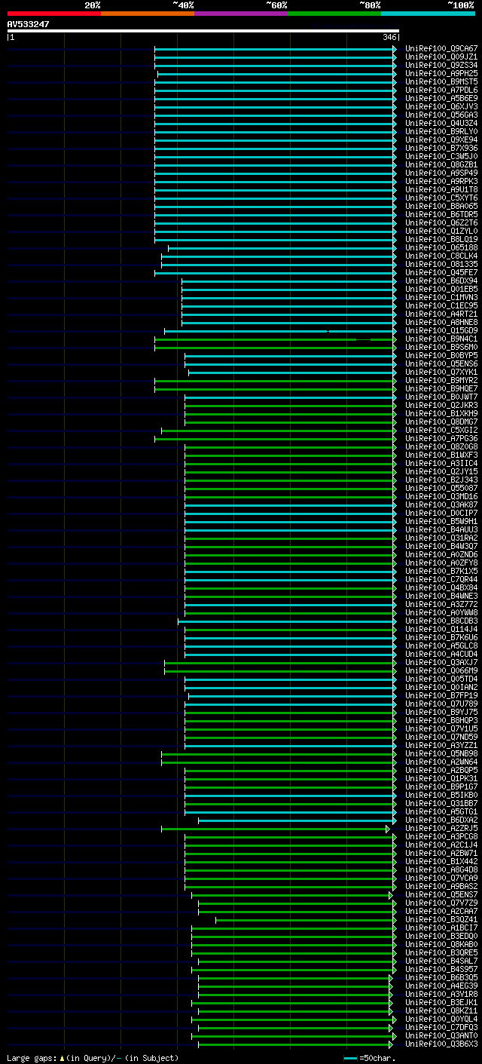Click the orange ~40% identity legend segment

pyautogui.click(x=148, y=13)
